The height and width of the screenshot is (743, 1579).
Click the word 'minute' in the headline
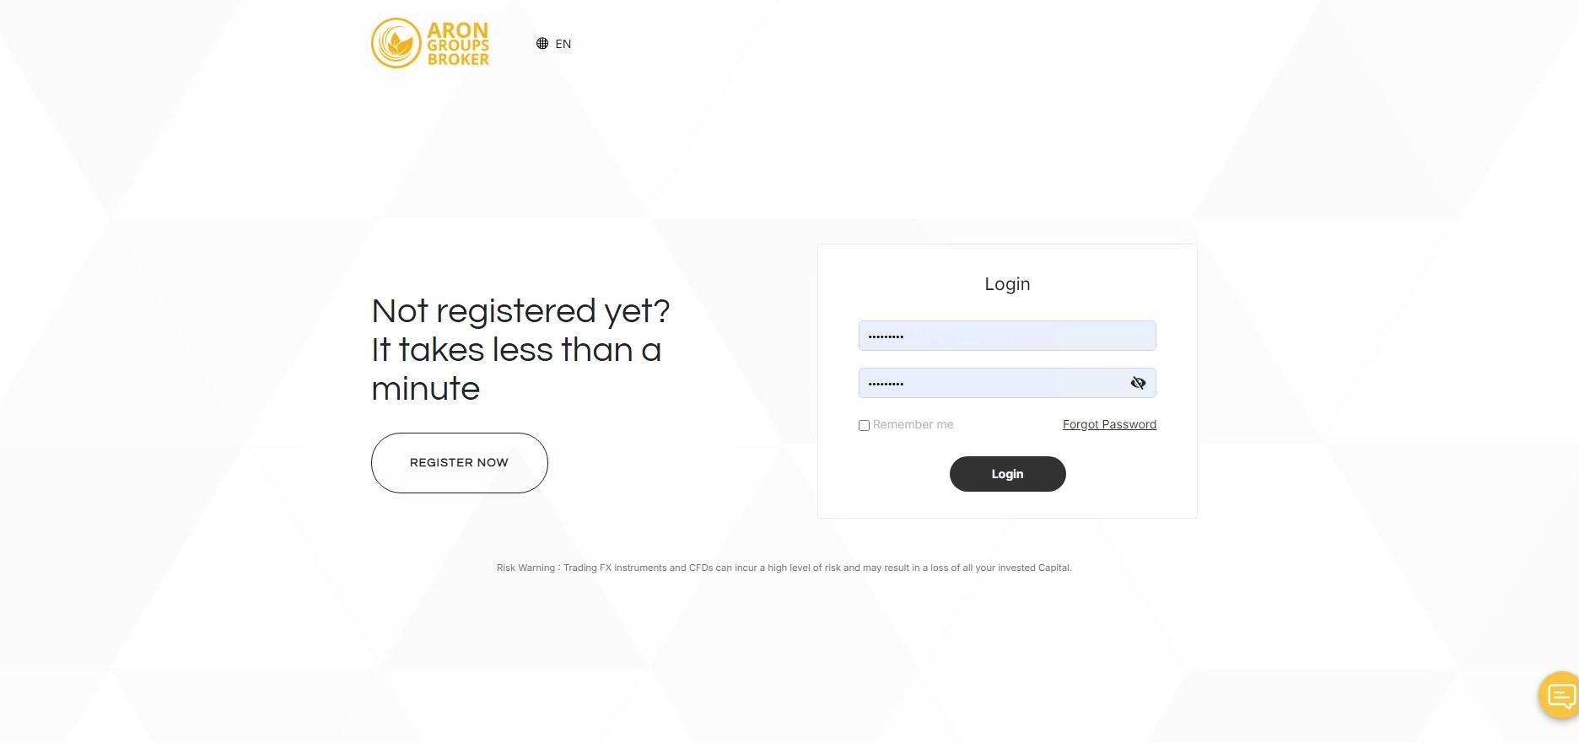click(x=426, y=389)
